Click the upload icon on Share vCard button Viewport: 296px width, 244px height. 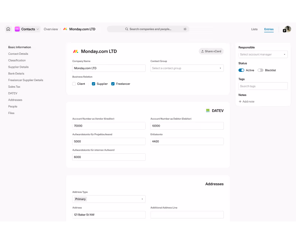click(203, 51)
